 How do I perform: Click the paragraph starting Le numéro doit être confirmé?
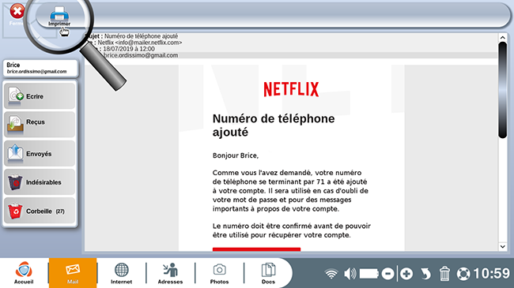pos(292,230)
